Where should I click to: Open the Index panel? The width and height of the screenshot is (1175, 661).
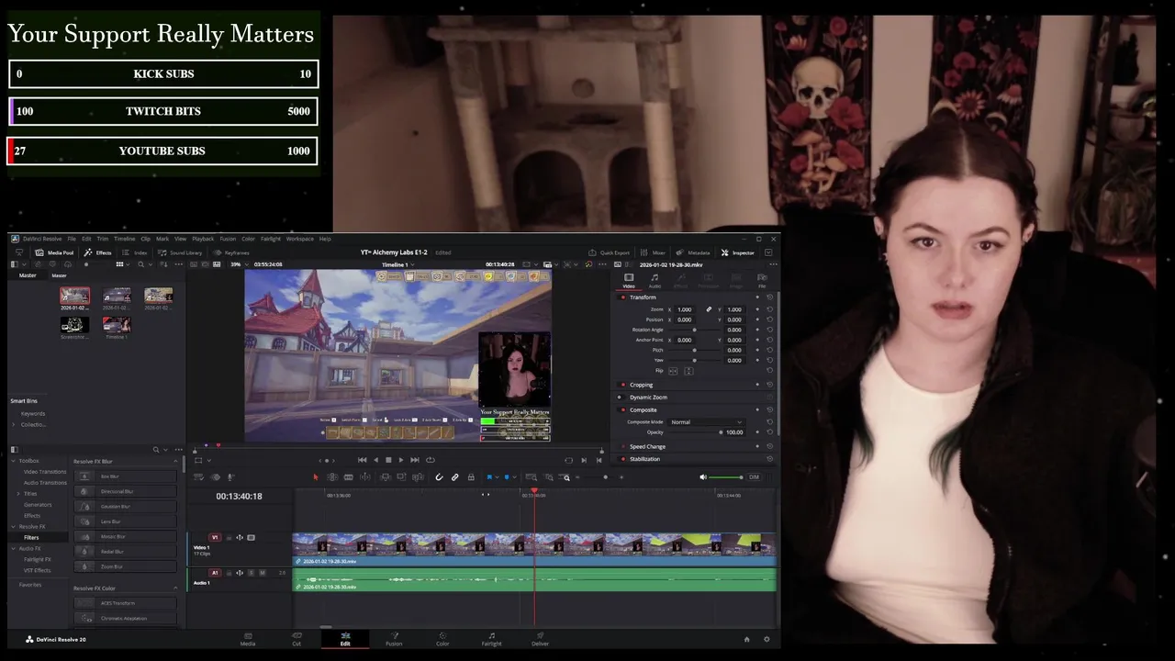click(x=135, y=252)
